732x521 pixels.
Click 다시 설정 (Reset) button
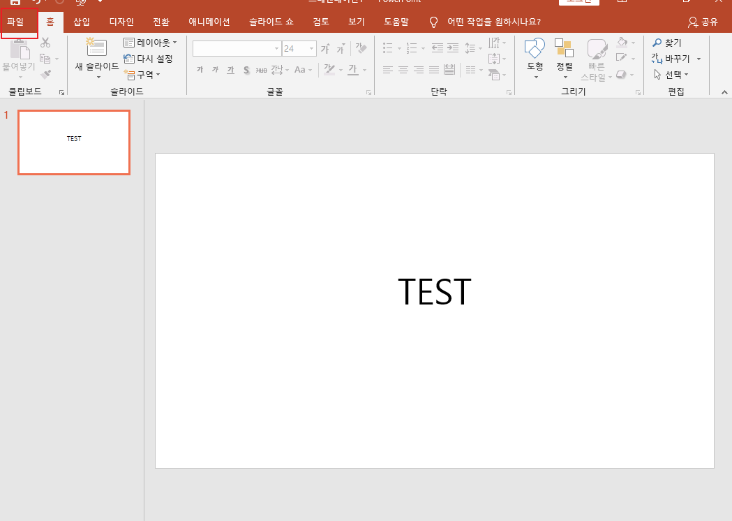tap(148, 59)
